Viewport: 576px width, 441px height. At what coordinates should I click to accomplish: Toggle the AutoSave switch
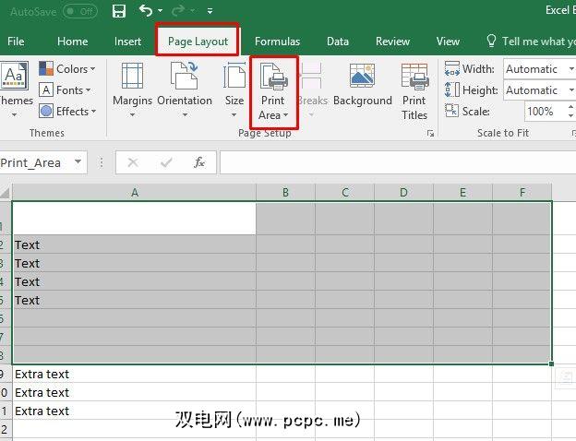coord(80,11)
